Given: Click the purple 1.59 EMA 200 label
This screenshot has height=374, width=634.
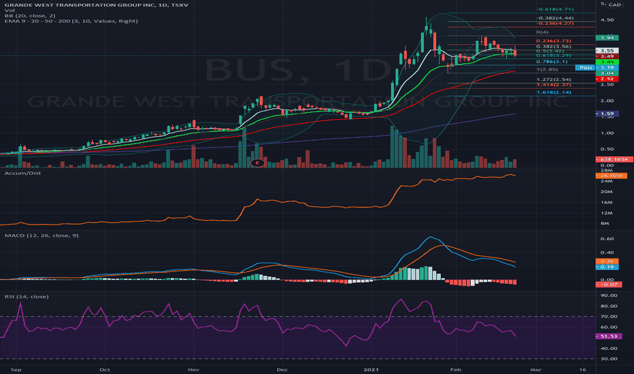Looking at the screenshot, I should click(x=607, y=114).
